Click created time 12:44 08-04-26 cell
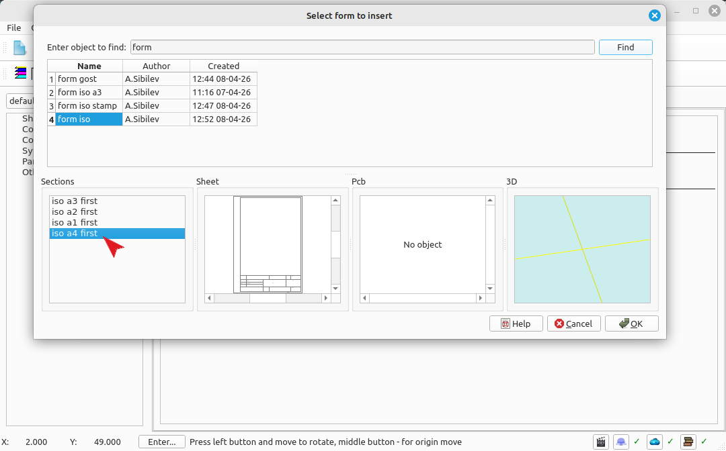This screenshot has height=451, width=726. tap(223, 79)
